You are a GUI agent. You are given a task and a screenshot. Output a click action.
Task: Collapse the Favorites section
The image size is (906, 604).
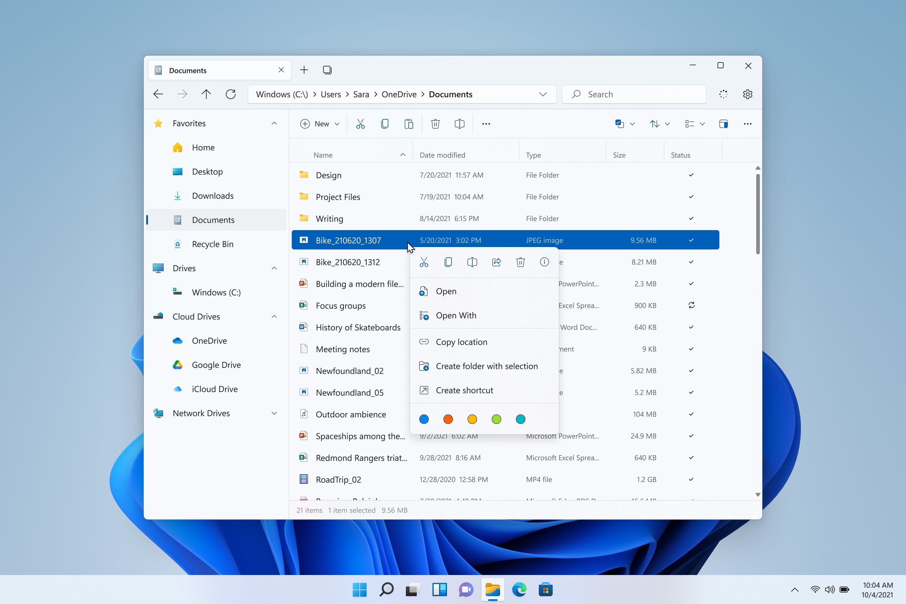[x=274, y=123]
